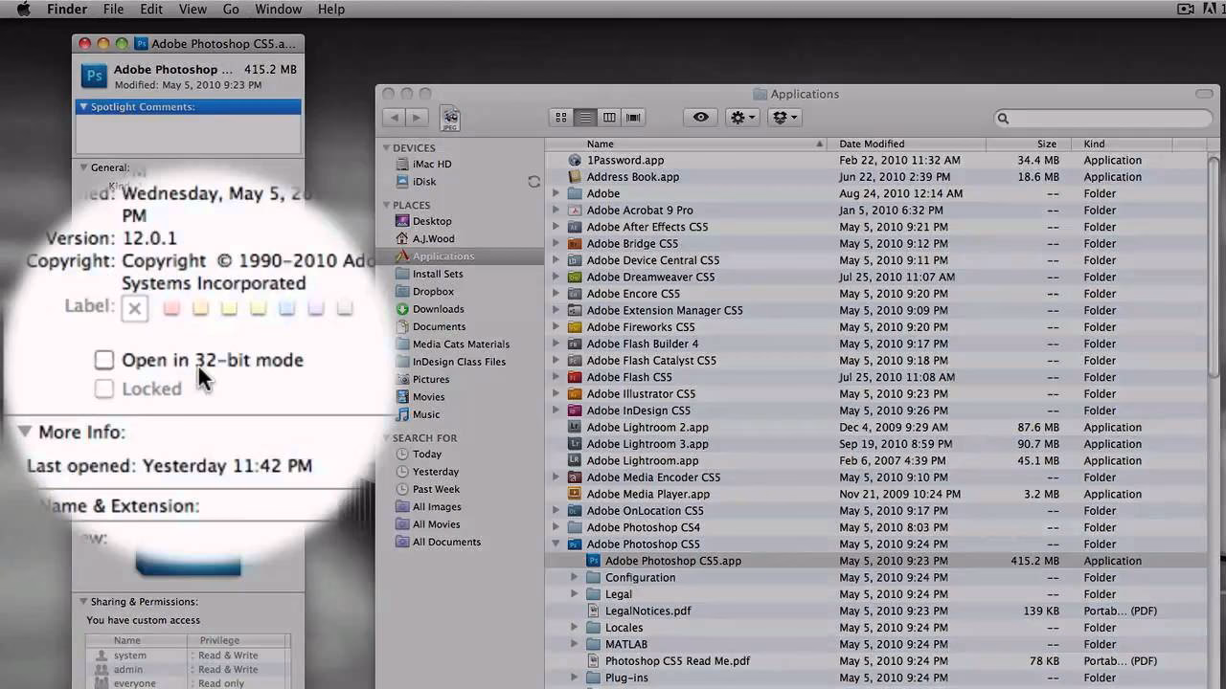Apply the blue label color
The height and width of the screenshot is (689, 1226).
click(286, 307)
